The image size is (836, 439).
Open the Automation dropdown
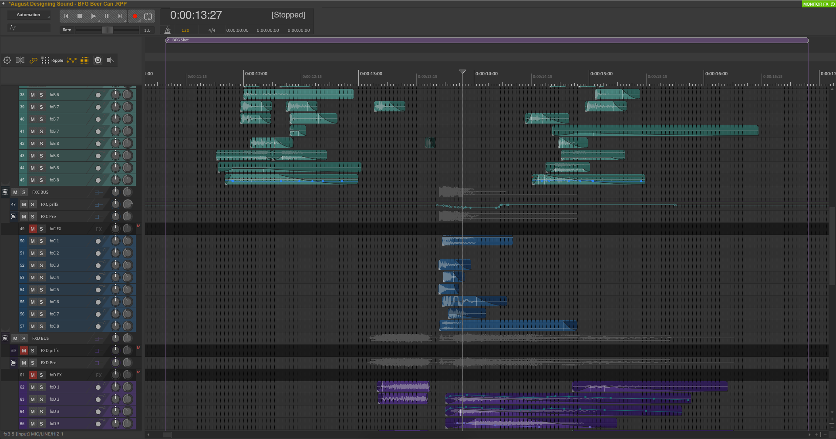pyautogui.click(x=28, y=15)
